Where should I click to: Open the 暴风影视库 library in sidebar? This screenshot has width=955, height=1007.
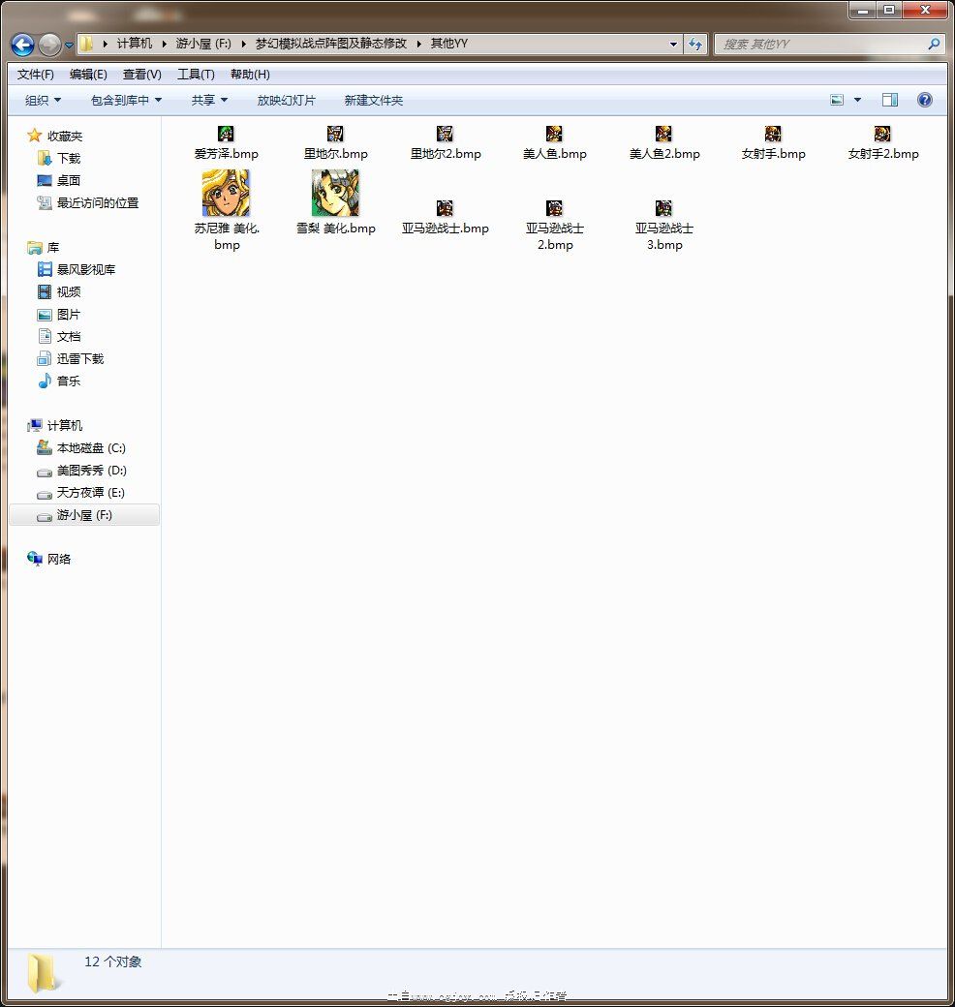85,270
